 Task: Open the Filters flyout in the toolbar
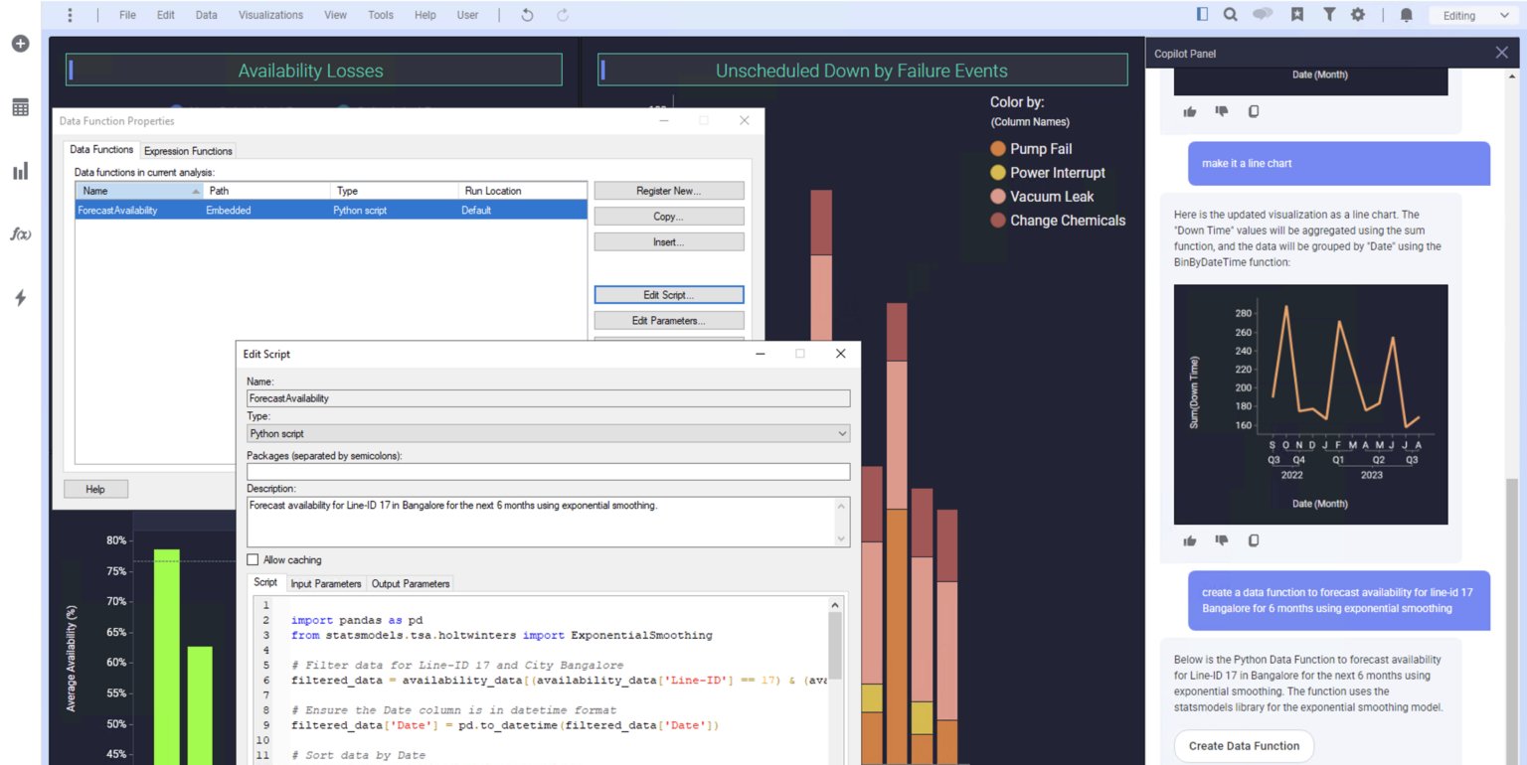coord(1327,15)
